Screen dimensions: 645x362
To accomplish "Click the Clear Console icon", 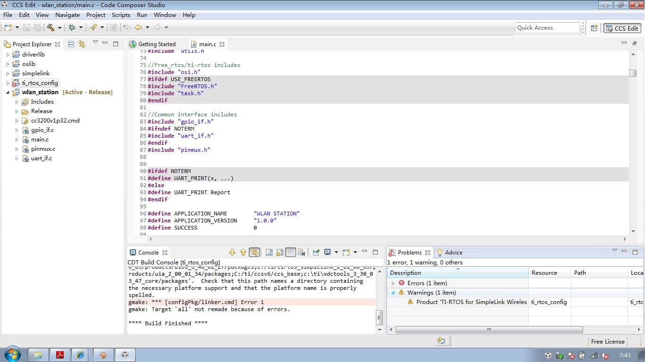I will pyautogui.click(x=302, y=252).
